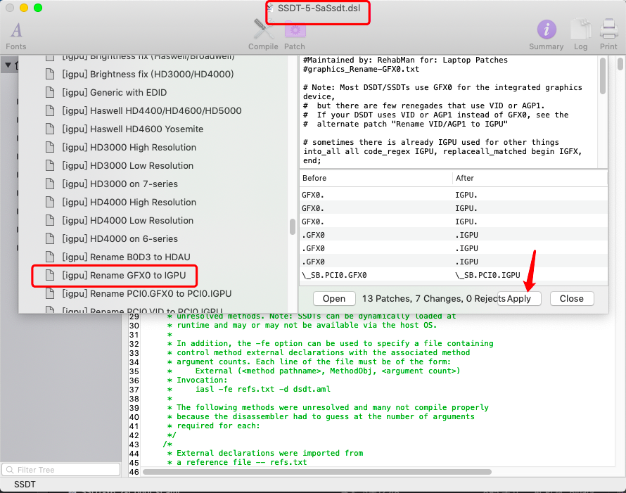Viewport: 626px width, 493px height.
Task: Apply the patch changes
Action: click(519, 299)
